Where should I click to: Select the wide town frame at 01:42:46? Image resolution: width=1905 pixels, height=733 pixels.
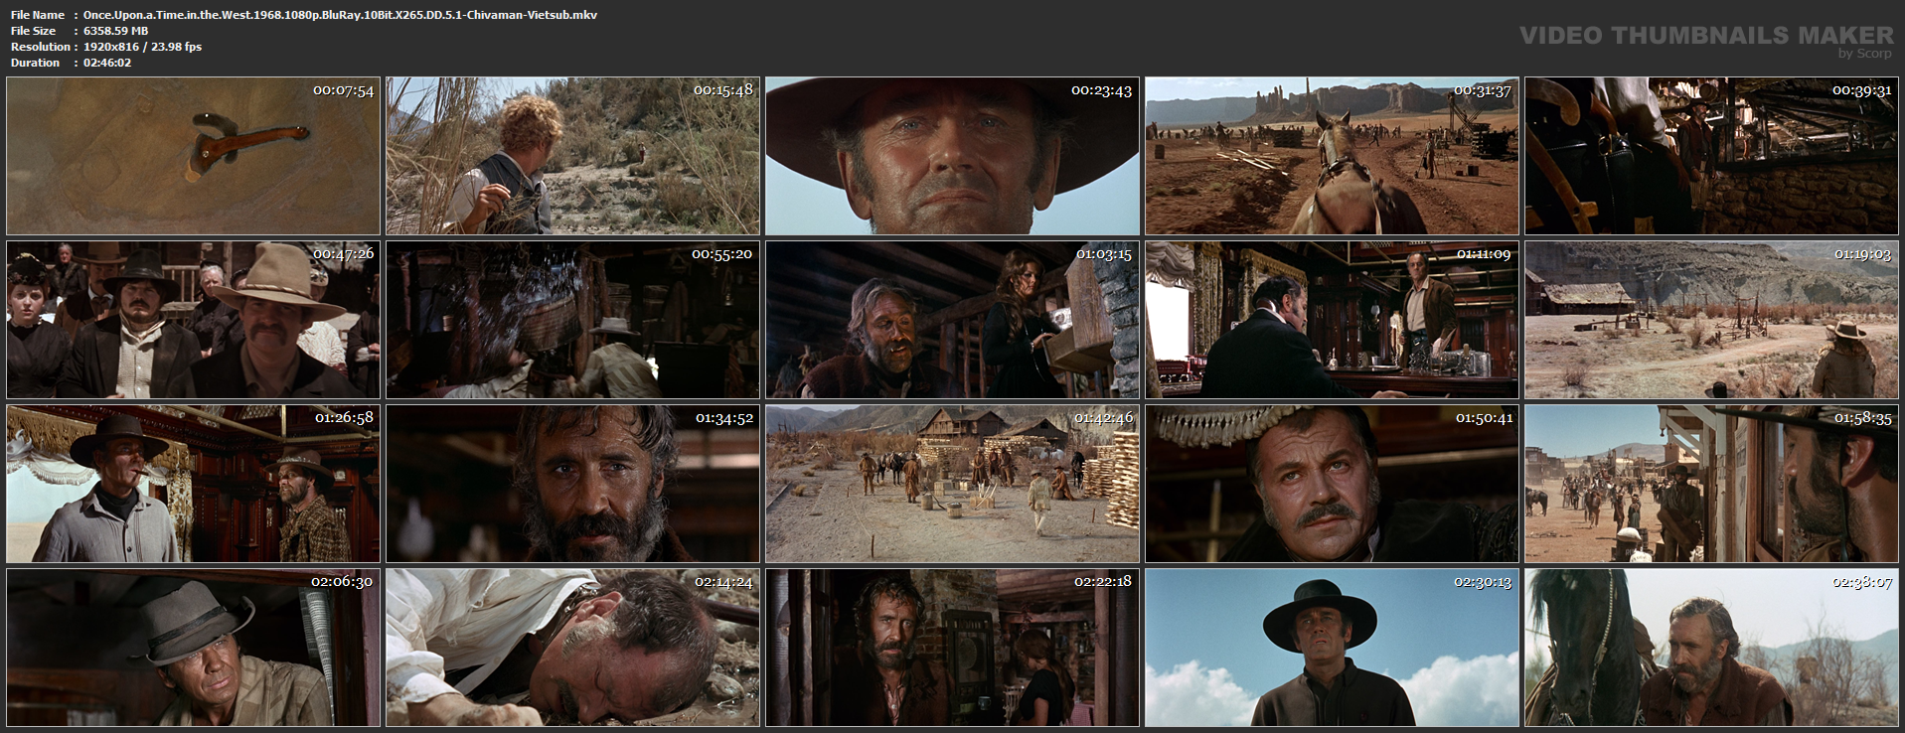tap(953, 484)
